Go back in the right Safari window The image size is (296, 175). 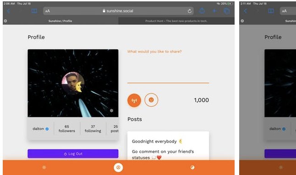[x=245, y=11]
